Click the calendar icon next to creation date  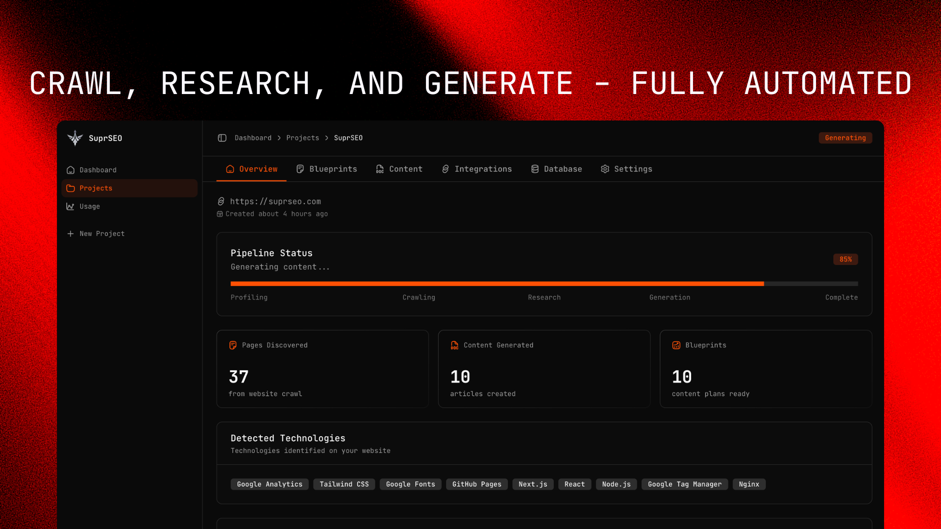pyautogui.click(x=220, y=214)
